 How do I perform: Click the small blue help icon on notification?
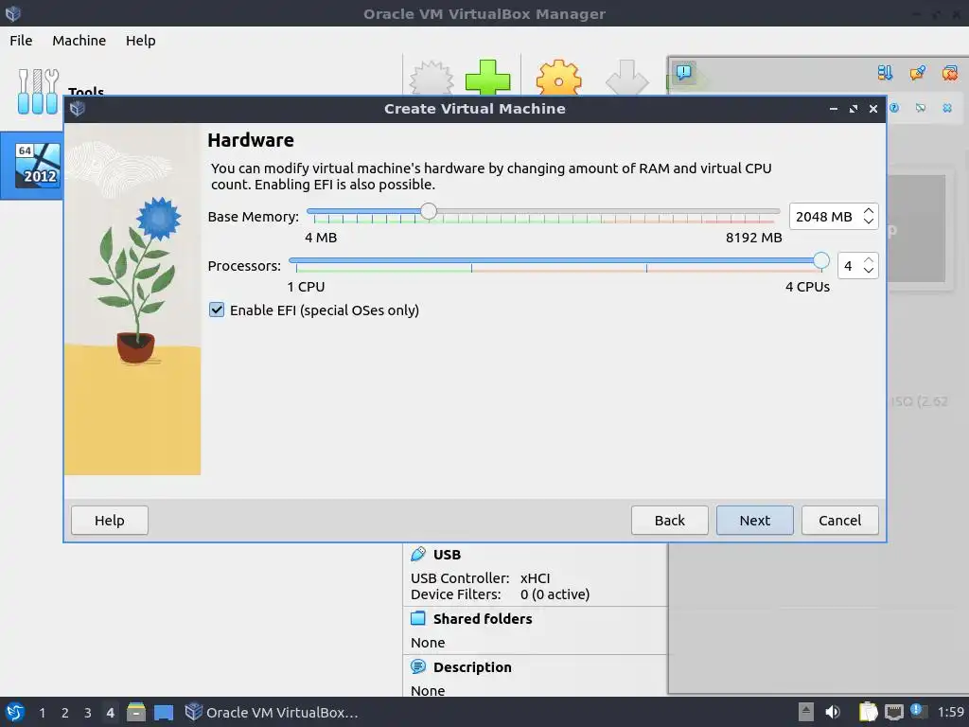coord(894,108)
